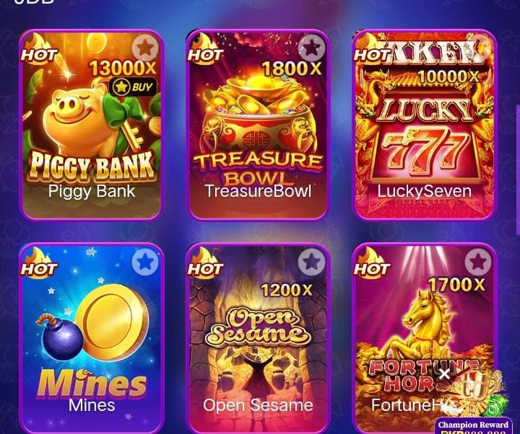Open the Mines game card

[92, 338]
